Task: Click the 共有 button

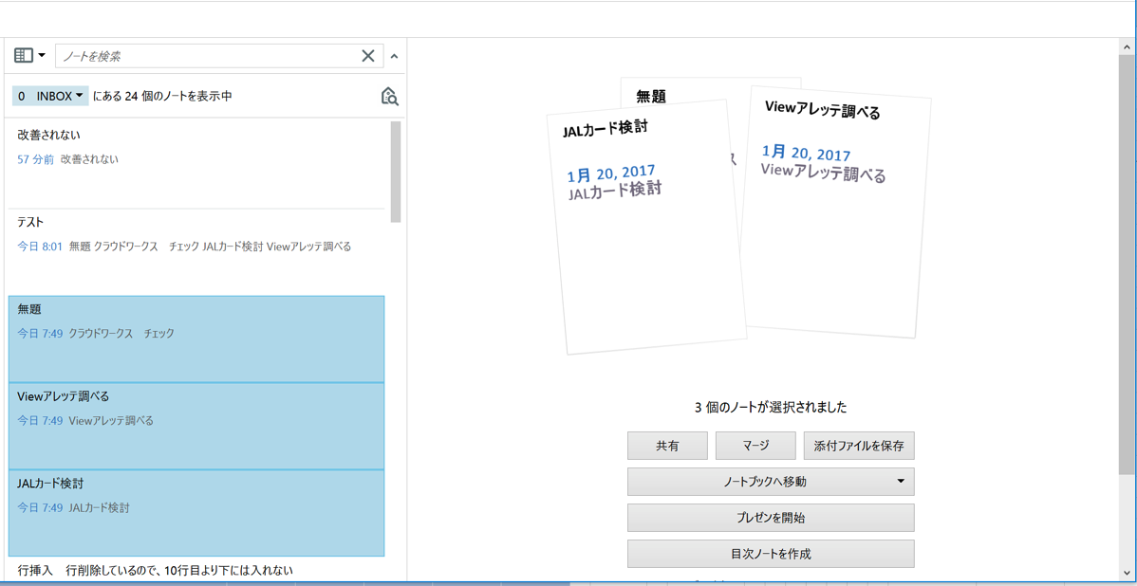Action: click(667, 446)
